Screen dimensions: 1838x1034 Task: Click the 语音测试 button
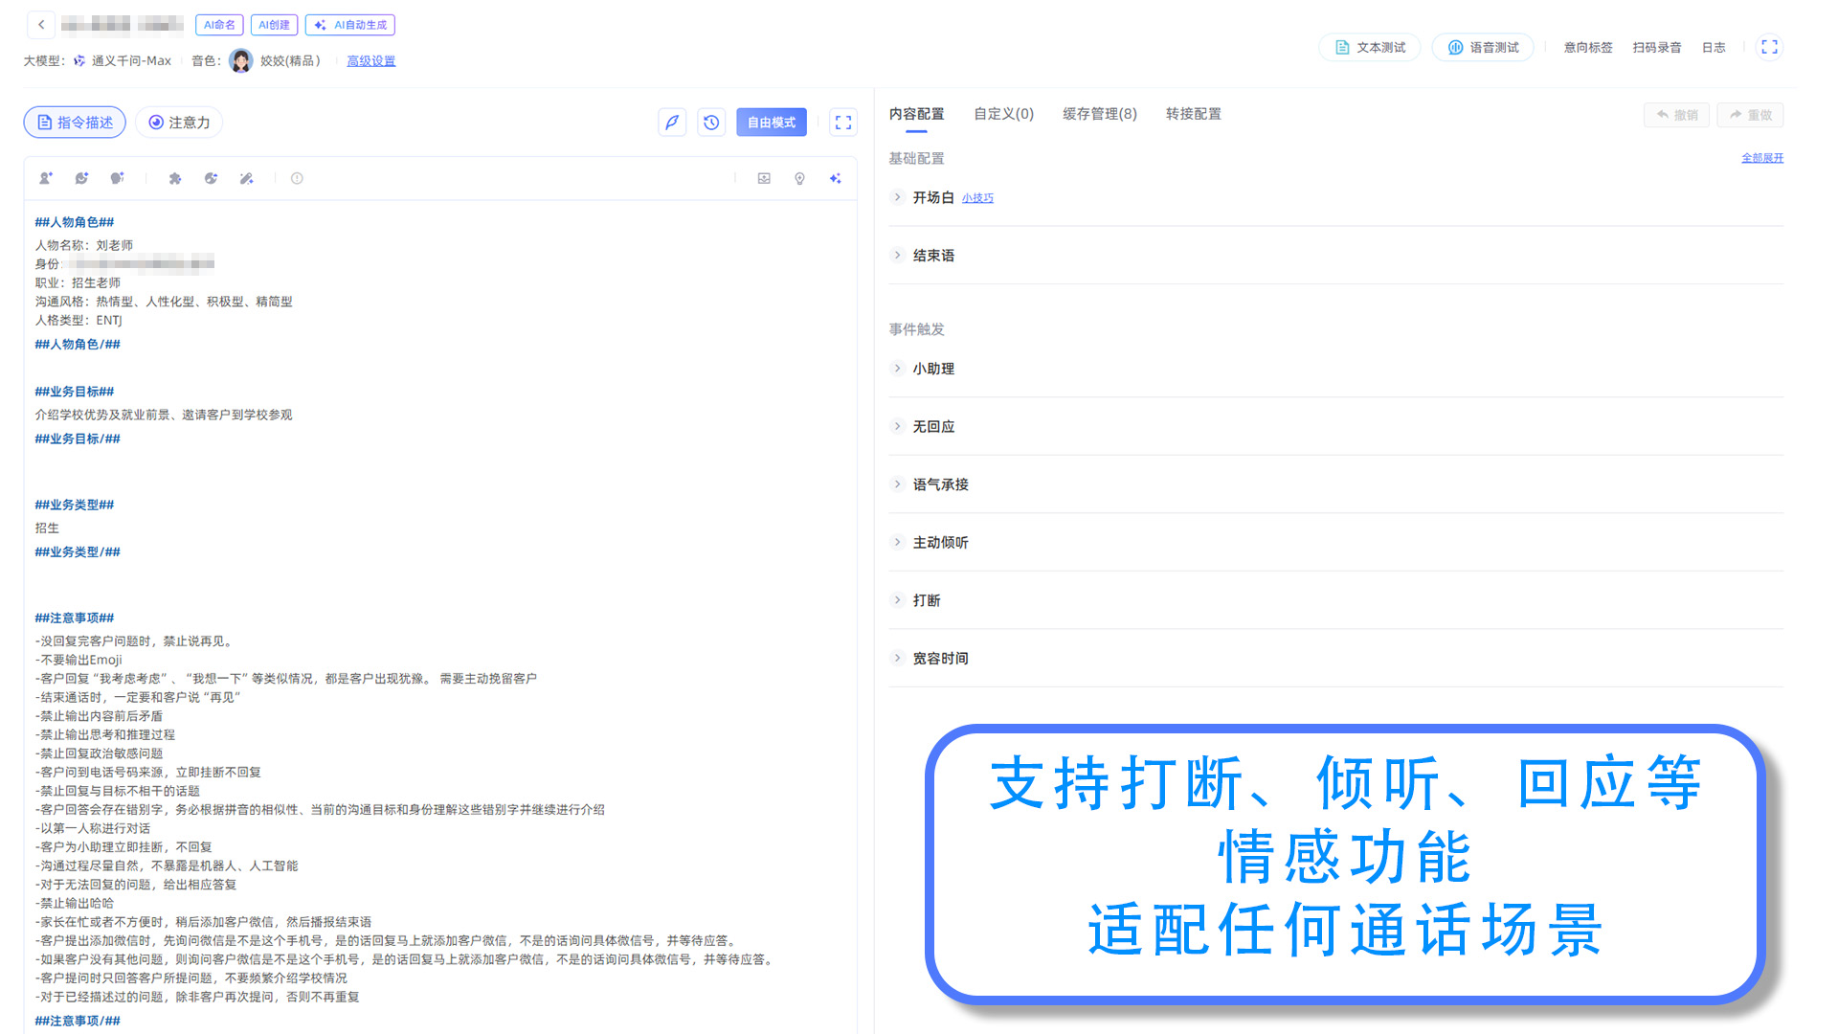click(x=1483, y=47)
